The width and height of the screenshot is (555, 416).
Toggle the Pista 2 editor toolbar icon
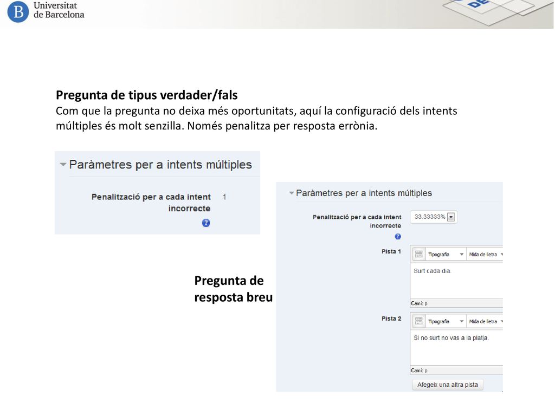[x=419, y=321]
